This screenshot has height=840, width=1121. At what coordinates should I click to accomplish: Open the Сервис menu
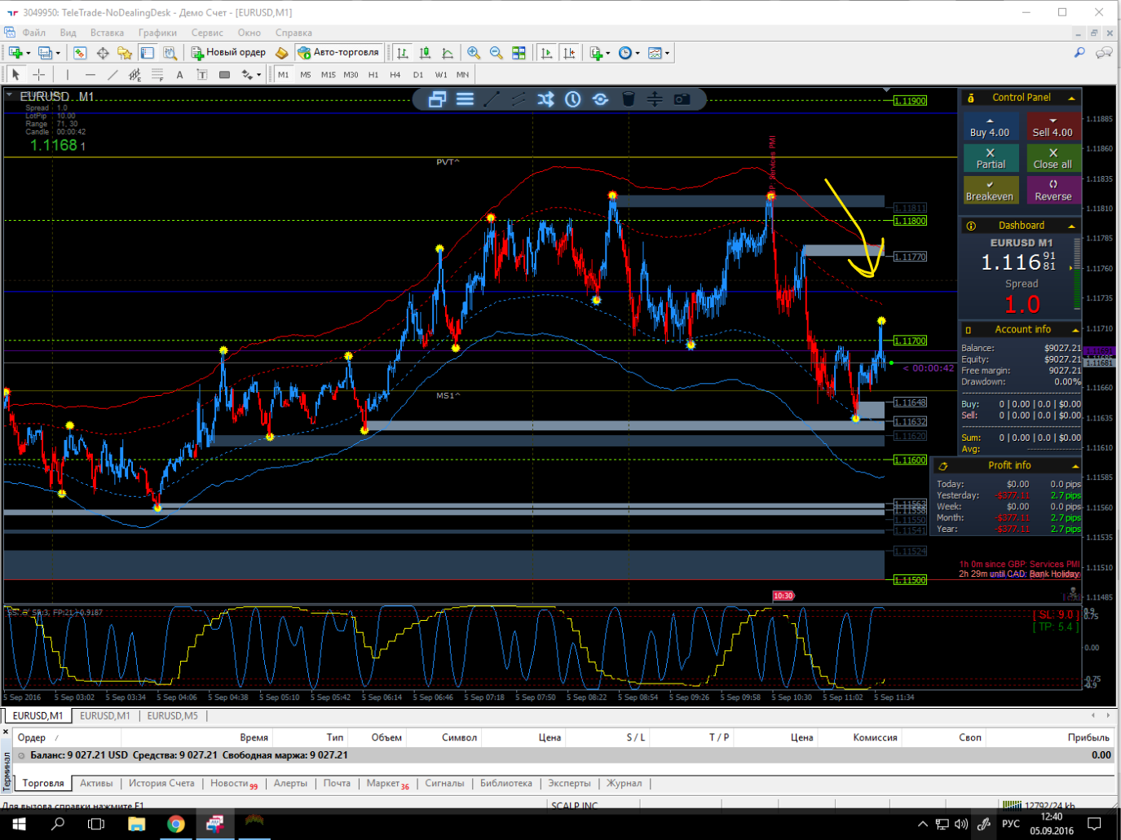pyautogui.click(x=207, y=33)
